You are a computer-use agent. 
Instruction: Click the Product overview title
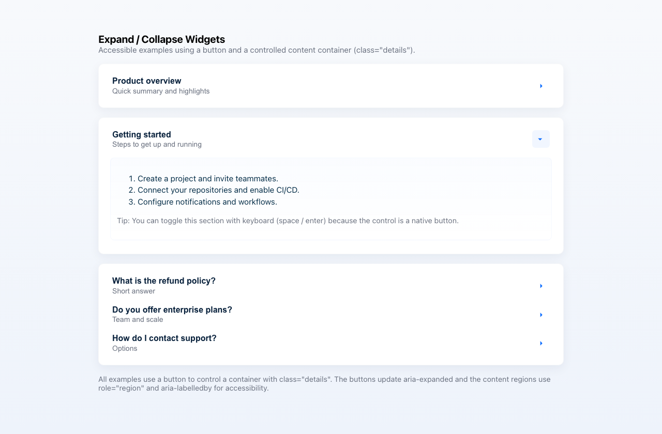tap(146, 81)
